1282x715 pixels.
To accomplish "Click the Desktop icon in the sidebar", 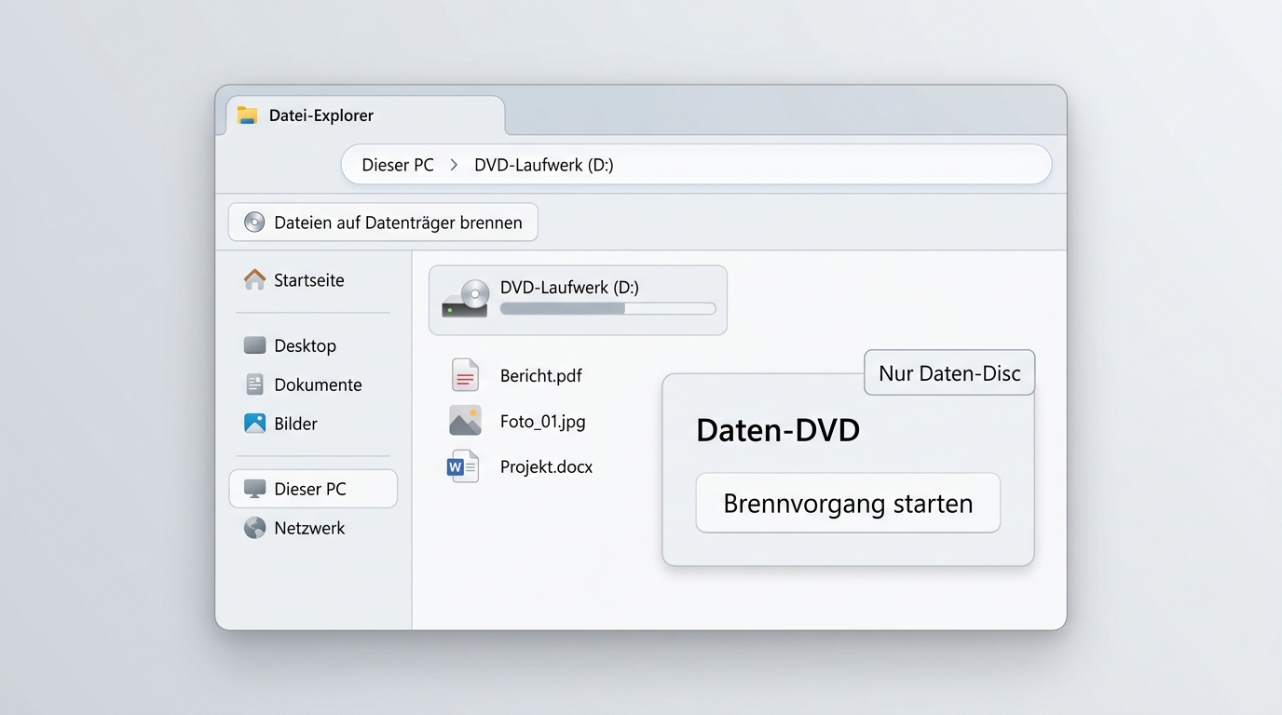I will (x=254, y=345).
